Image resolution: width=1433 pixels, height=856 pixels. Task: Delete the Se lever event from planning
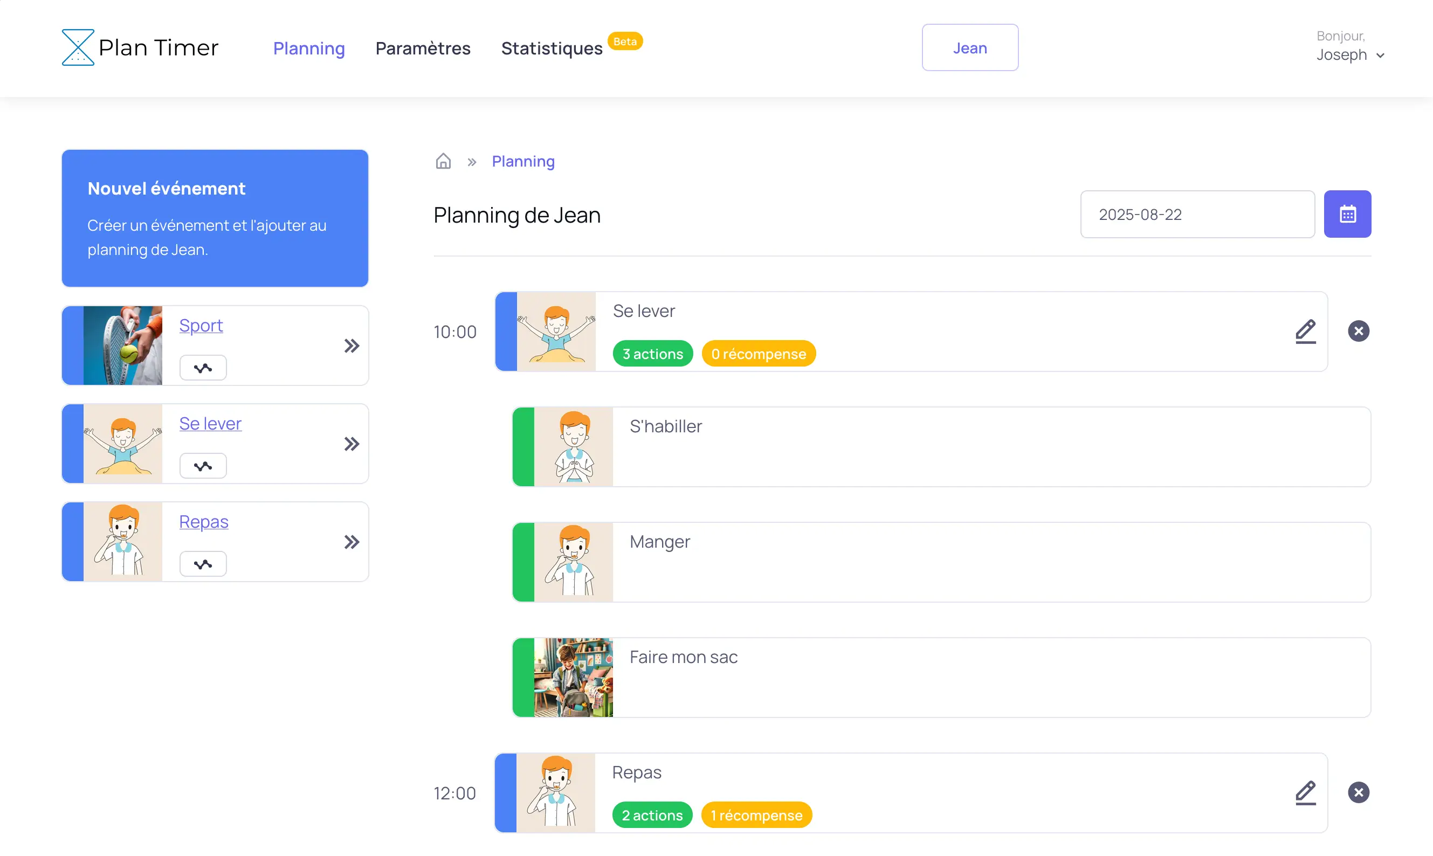point(1358,330)
